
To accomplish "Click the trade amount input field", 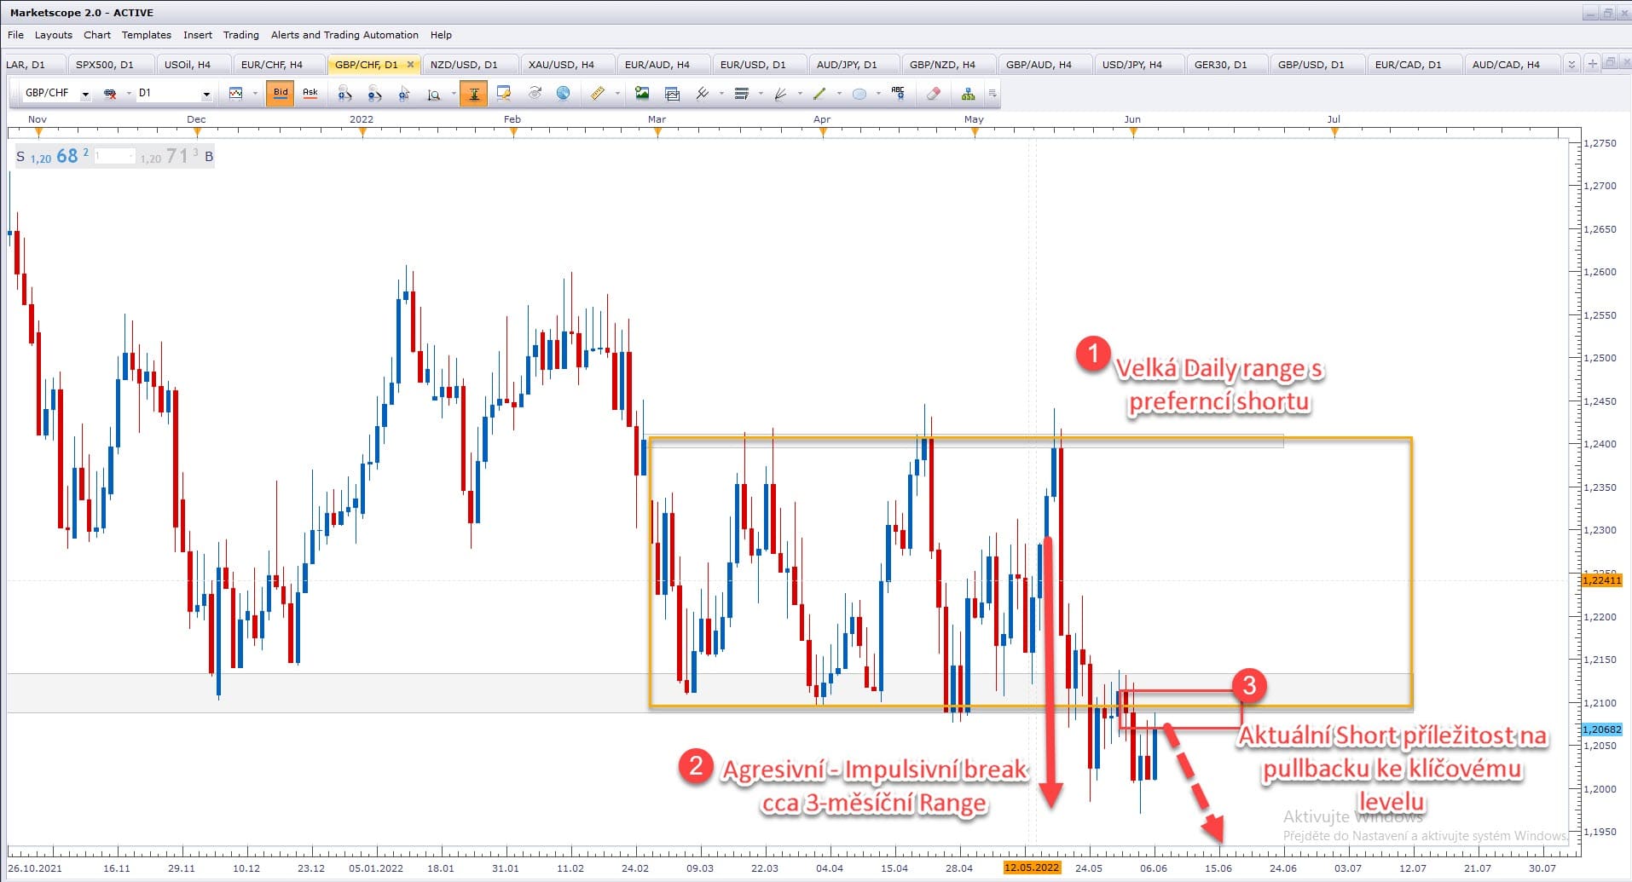I will 114,156.
